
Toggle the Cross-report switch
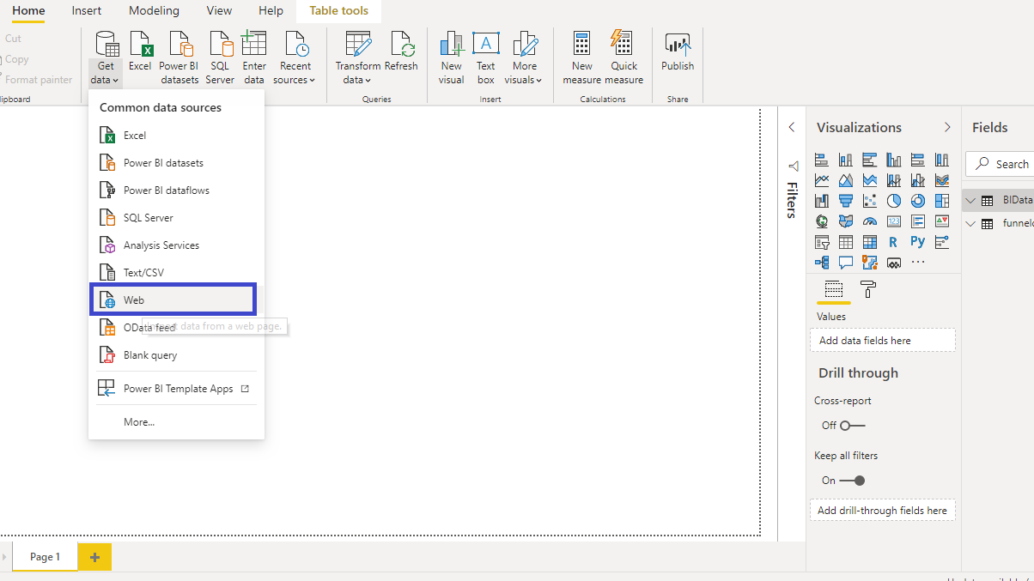(x=852, y=426)
